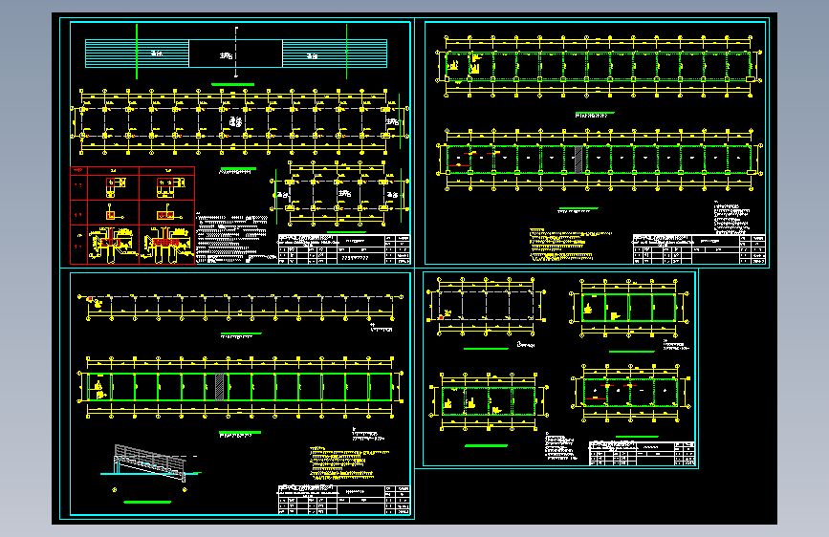This screenshot has height=537, width=829.
Task: Select the top-left sheet's title block
Action: (x=343, y=249)
